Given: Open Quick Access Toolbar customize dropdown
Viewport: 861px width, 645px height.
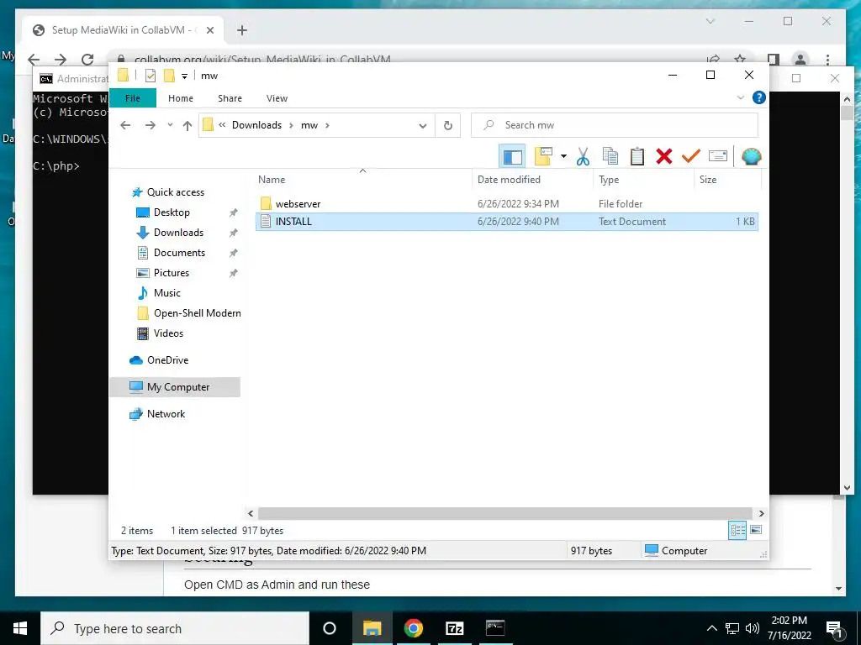Looking at the screenshot, I should pos(184,76).
